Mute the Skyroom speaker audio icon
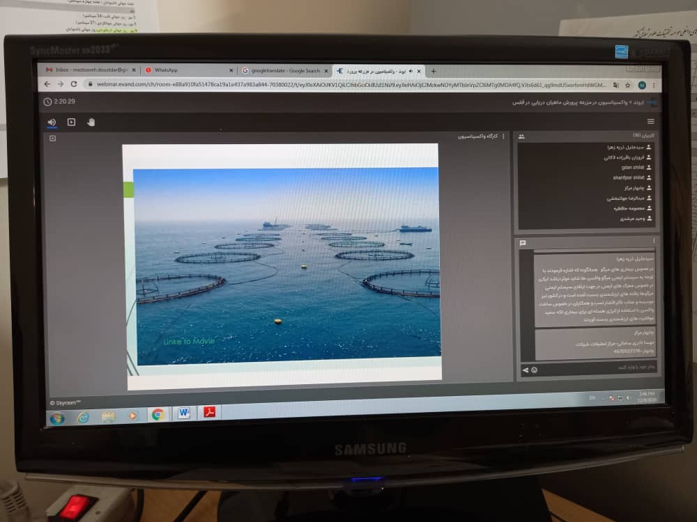The height and width of the screenshot is (522, 697). (x=52, y=122)
